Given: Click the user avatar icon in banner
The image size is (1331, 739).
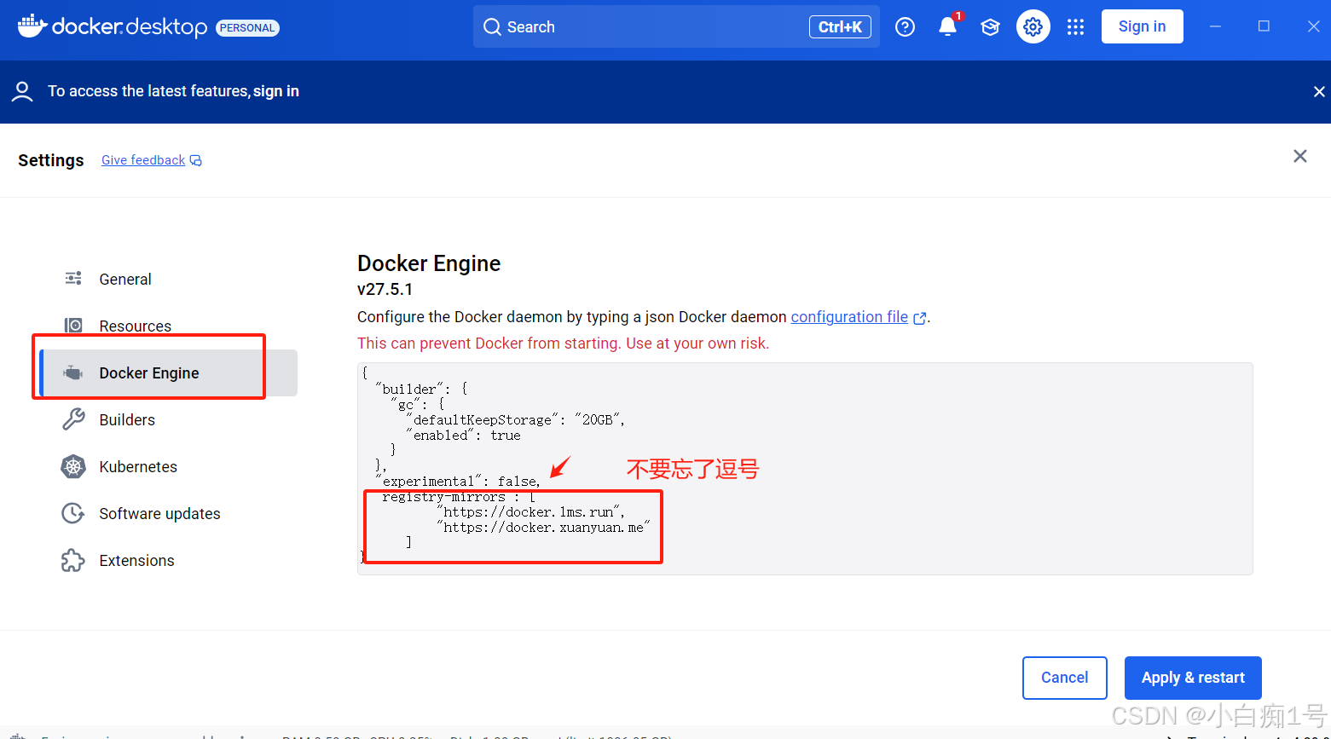Looking at the screenshot, I should pyautogui.click(x=22, y=91).
